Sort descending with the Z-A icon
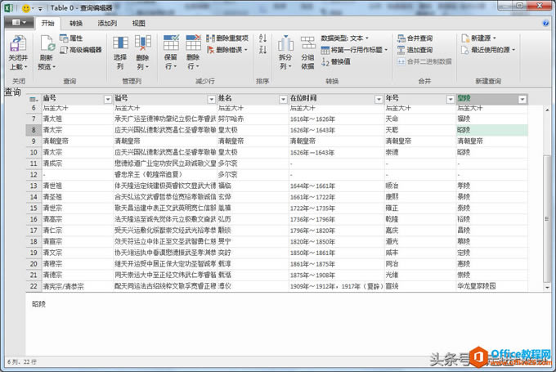Viewport: 556px width, 372px height. click(262, 50)
